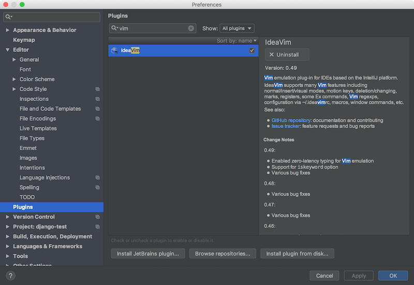Expand Languages & Frameworks arrow

(8, 246)
